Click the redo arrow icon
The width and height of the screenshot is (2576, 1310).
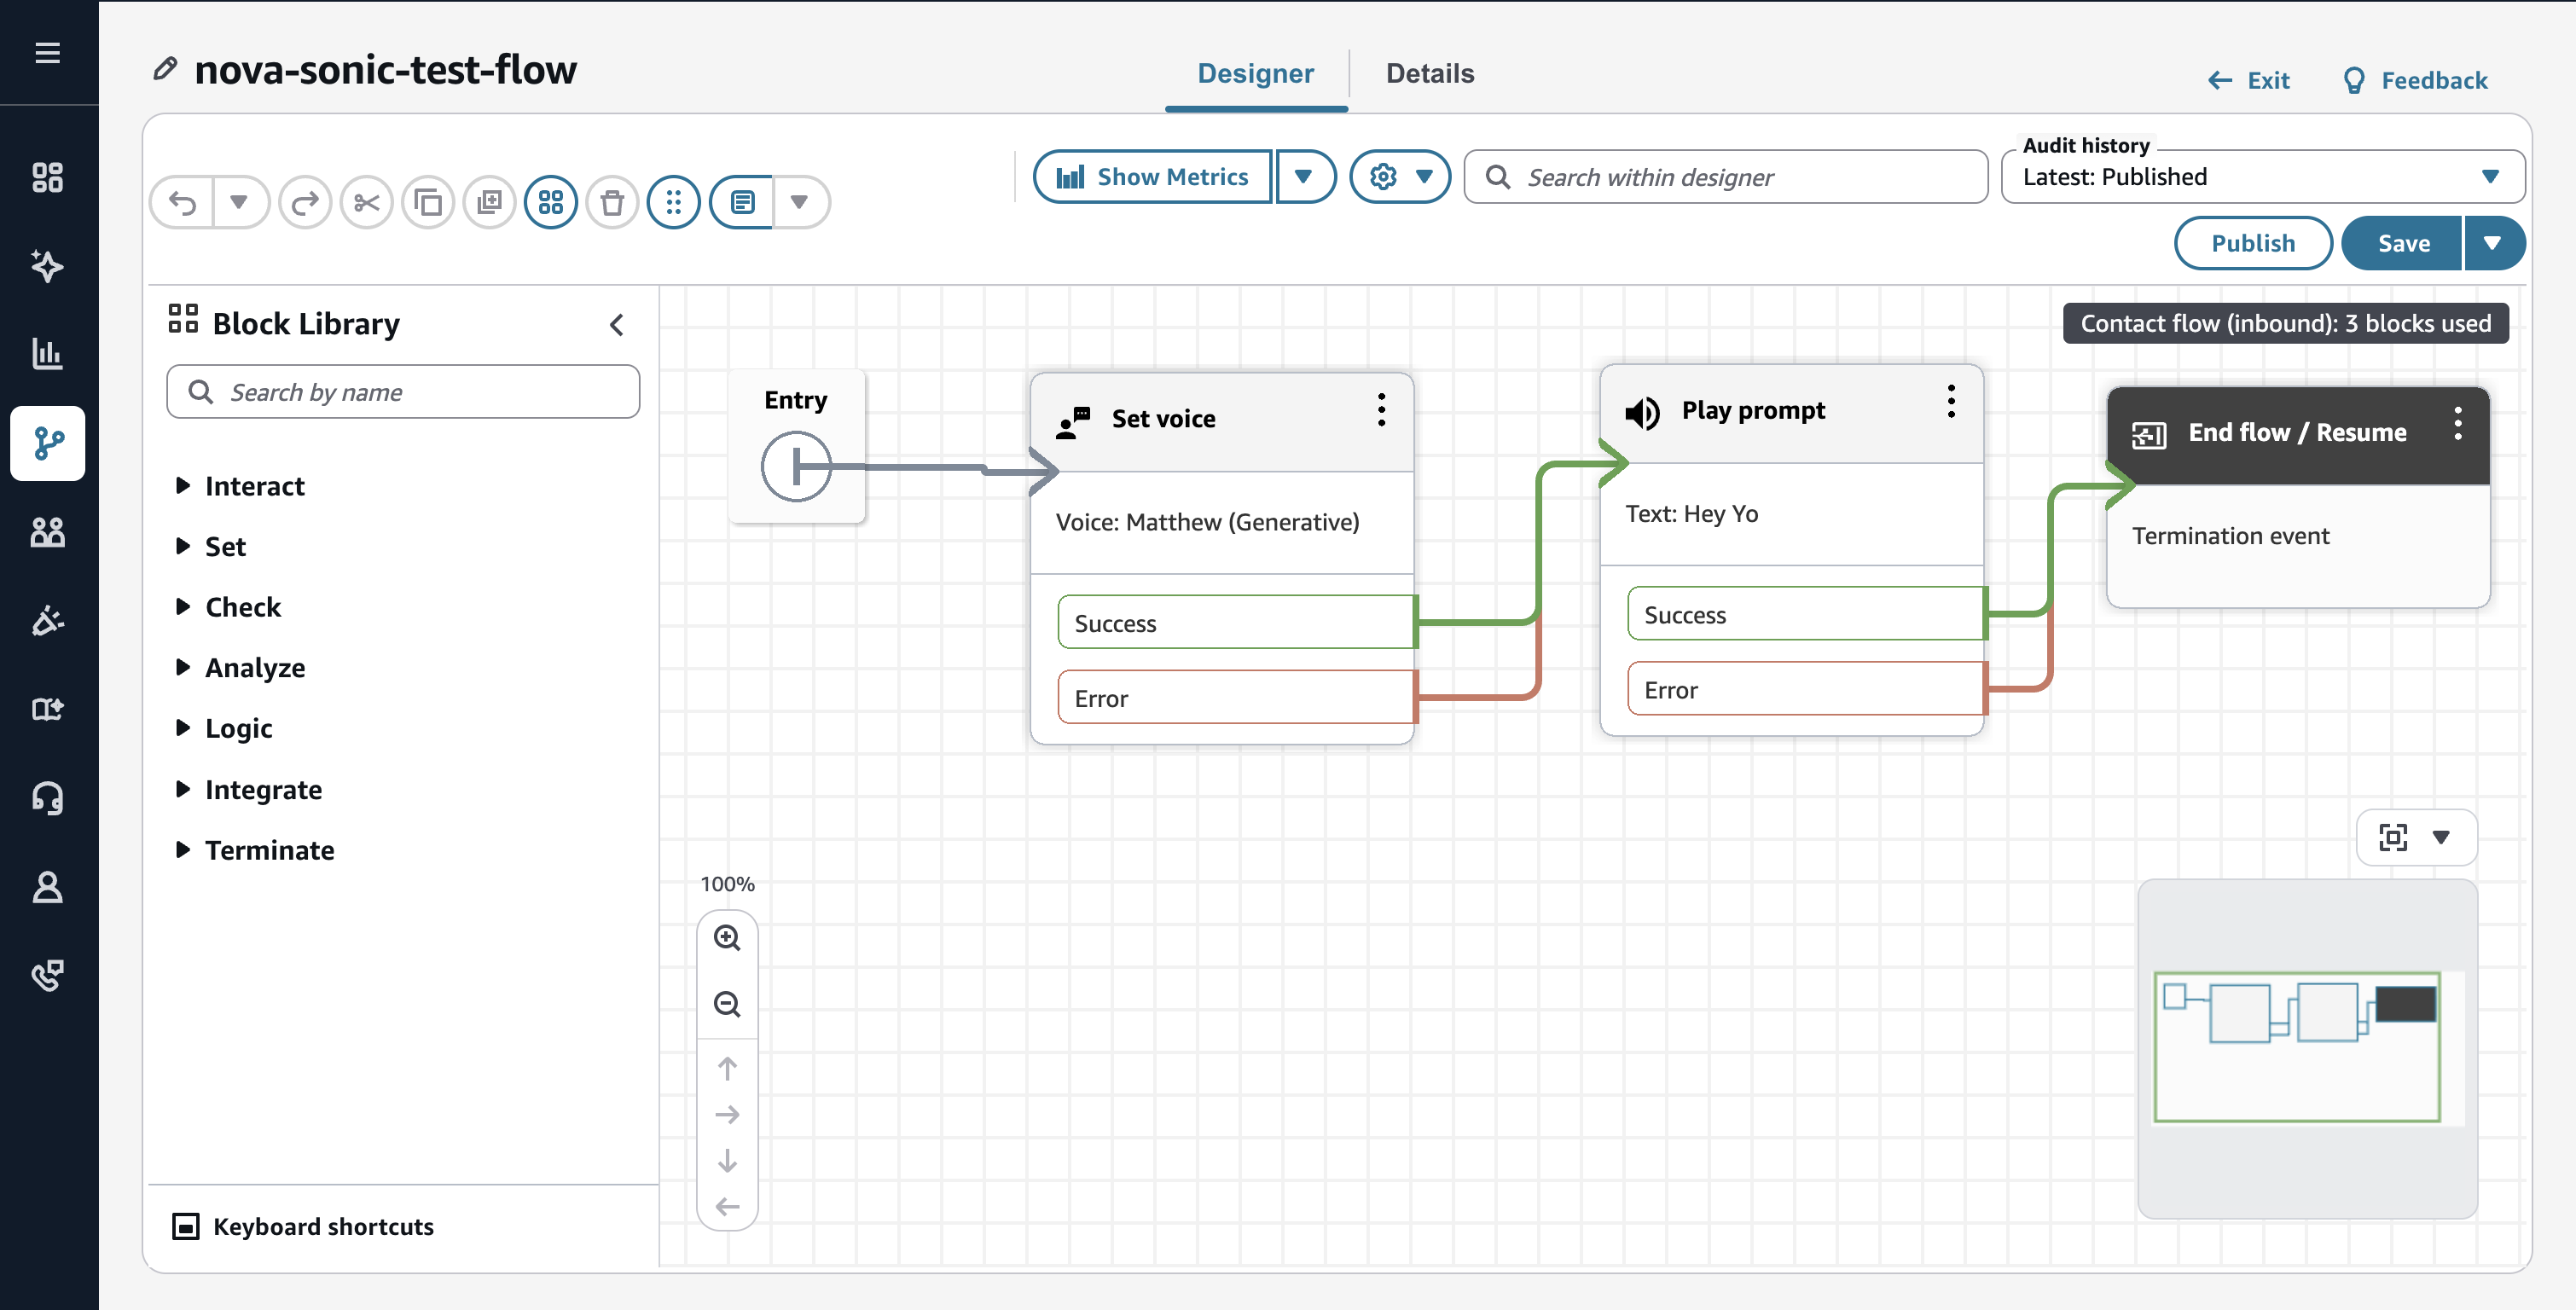pos(305,203)
